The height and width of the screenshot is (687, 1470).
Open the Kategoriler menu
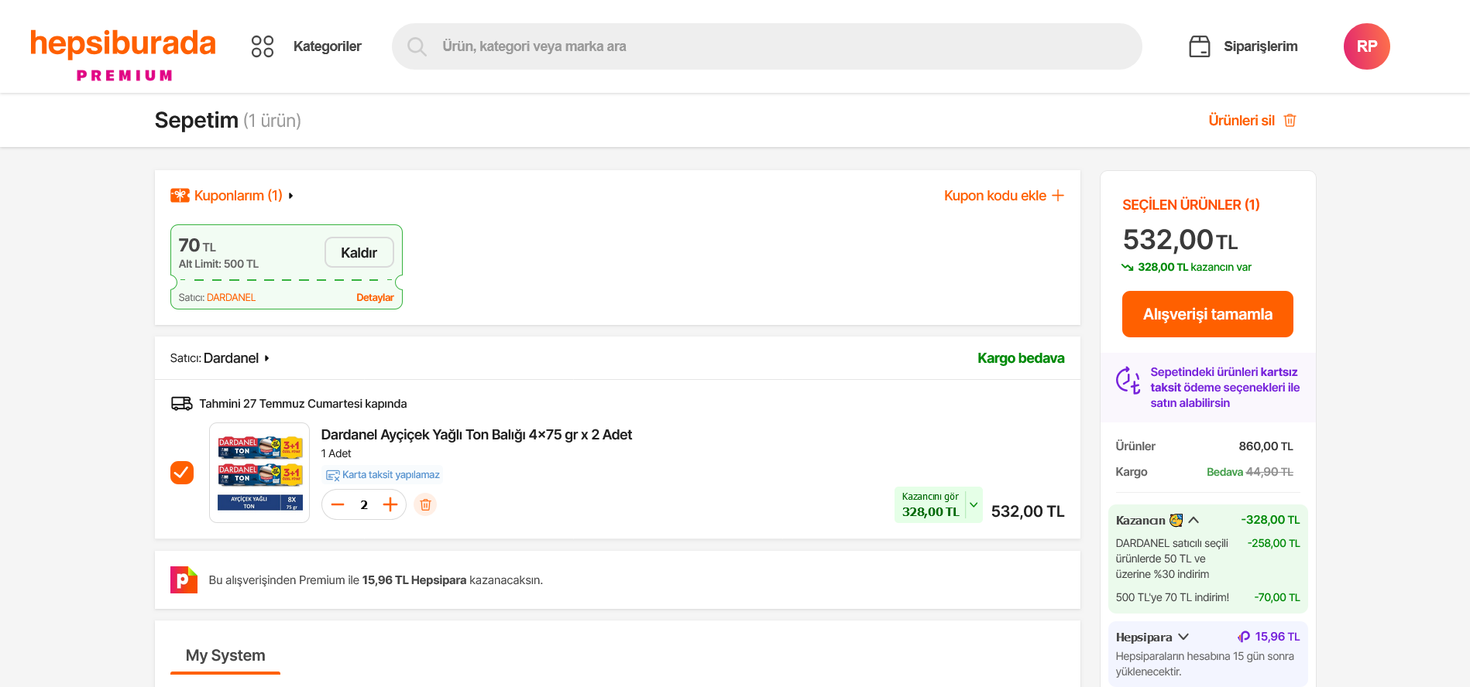click(x=327, y=46)
